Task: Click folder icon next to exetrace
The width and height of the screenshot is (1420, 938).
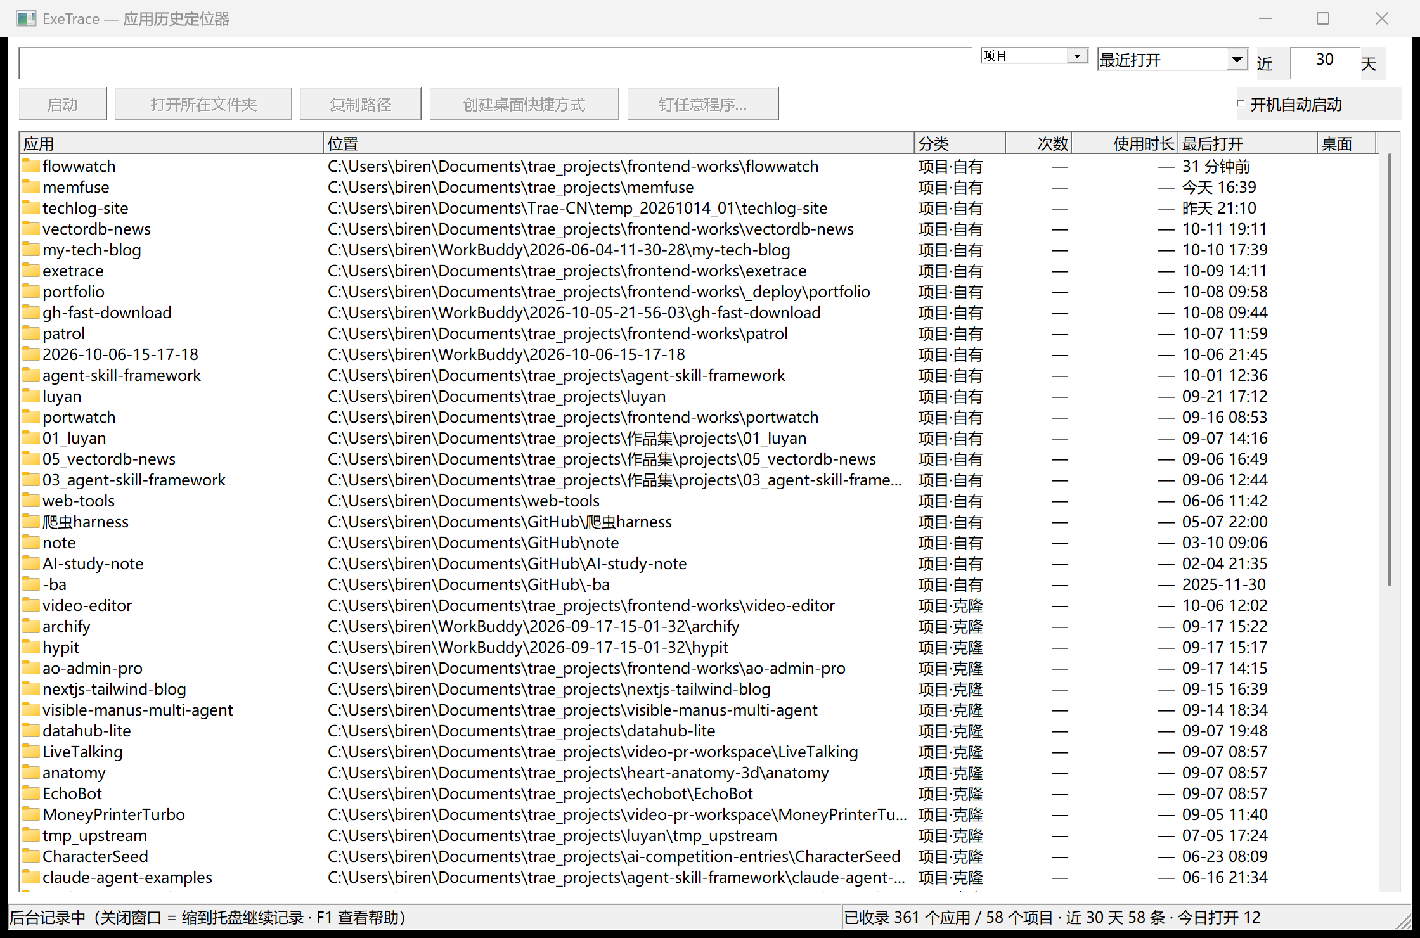Action: [31, 271]
